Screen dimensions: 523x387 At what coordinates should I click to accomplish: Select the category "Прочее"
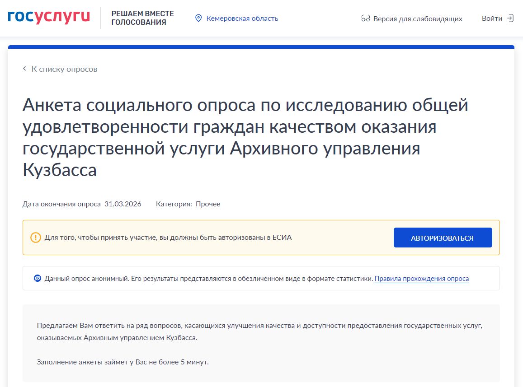coord(207,204)
